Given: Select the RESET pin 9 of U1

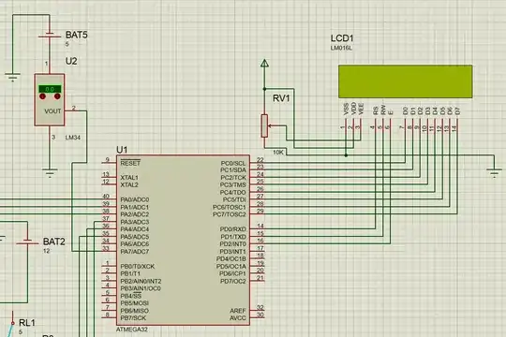Looking at the screenshot, I should click(x=109, y=163).
